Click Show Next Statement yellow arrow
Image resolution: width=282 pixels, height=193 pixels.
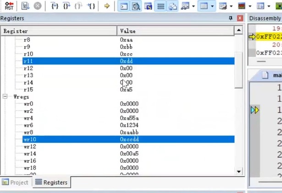tap(107, 6)
